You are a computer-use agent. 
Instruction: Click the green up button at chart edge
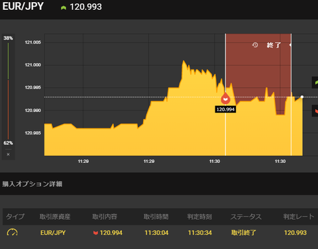(315, 83)
